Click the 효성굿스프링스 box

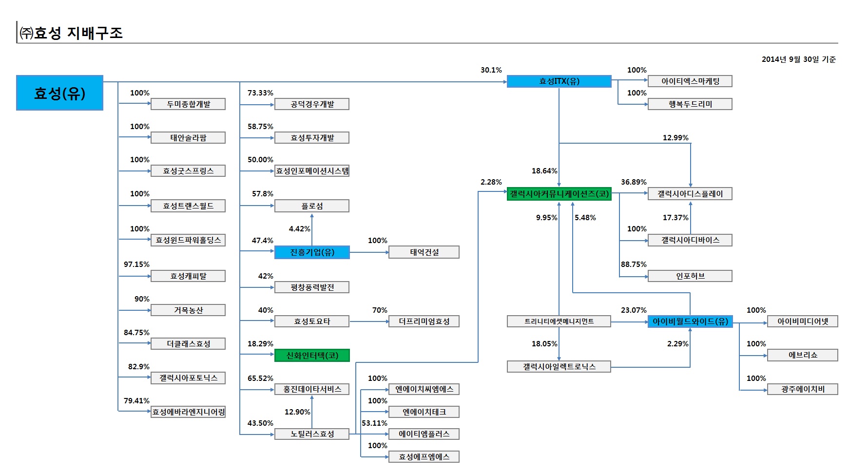[x=188, y=171]
